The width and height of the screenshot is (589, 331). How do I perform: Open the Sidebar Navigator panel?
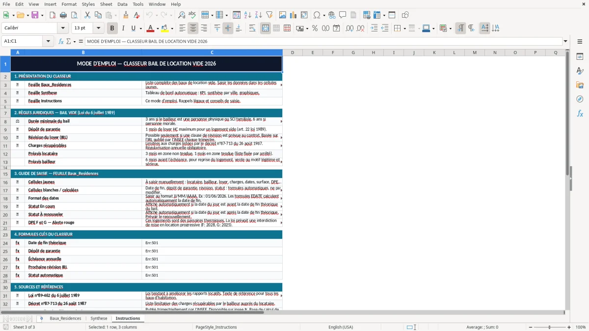coord(580,99)
